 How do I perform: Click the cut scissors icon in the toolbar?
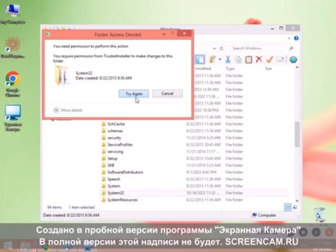[x=228, y=59]
